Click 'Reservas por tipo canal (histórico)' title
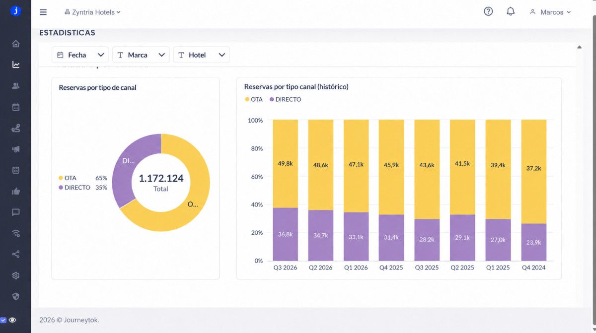 (296, 86)
